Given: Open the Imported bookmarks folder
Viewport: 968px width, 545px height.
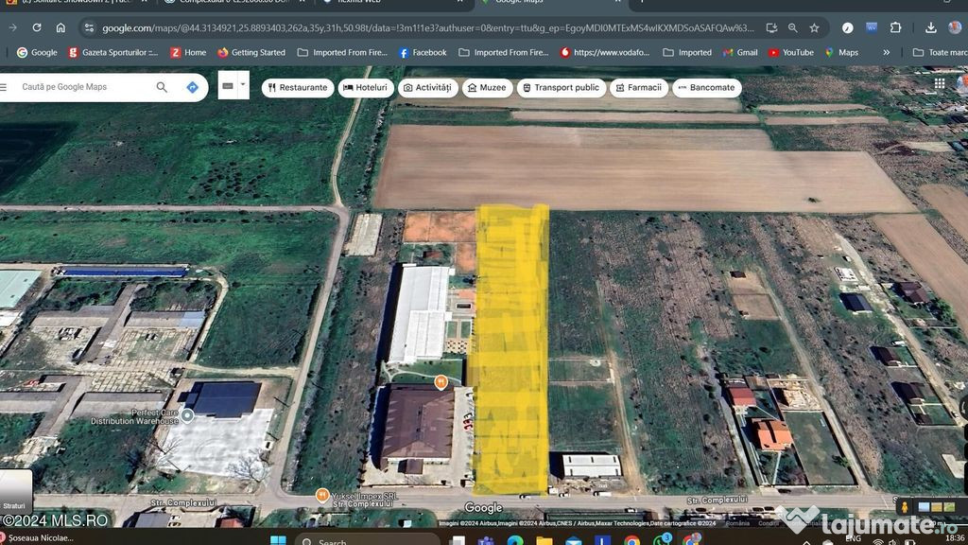Looking at the screenshot, I should coord(687,53).
